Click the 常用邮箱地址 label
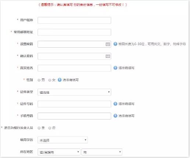The image size is (190, 158). tap(23, 32)
